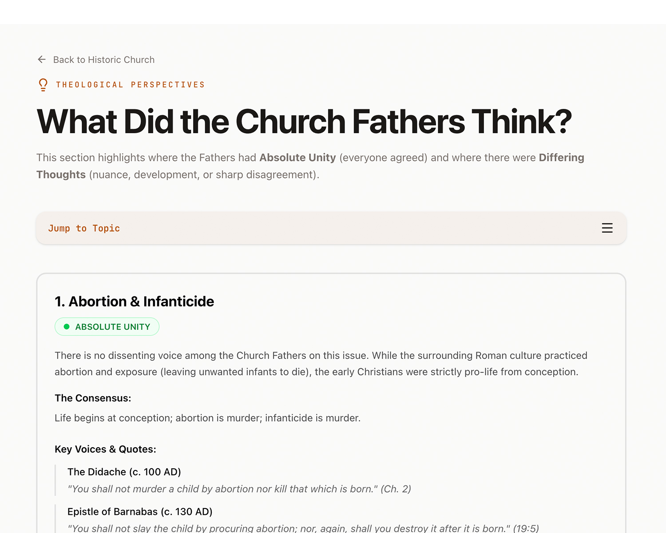This screenshot has height=533, width=666.
Task: Click the consensus statement about conception
Action: click(x=207, y=418)
